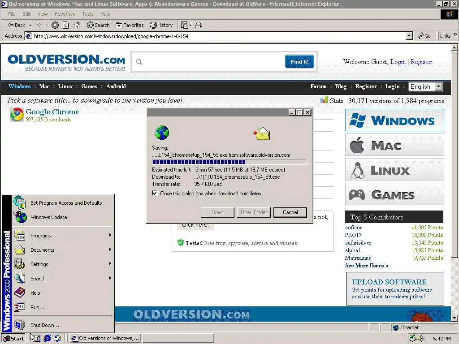The height and width of the screenshot is (344, 459).
Task: Click the stats bar chart icon
Action: [x=324, y=100]
